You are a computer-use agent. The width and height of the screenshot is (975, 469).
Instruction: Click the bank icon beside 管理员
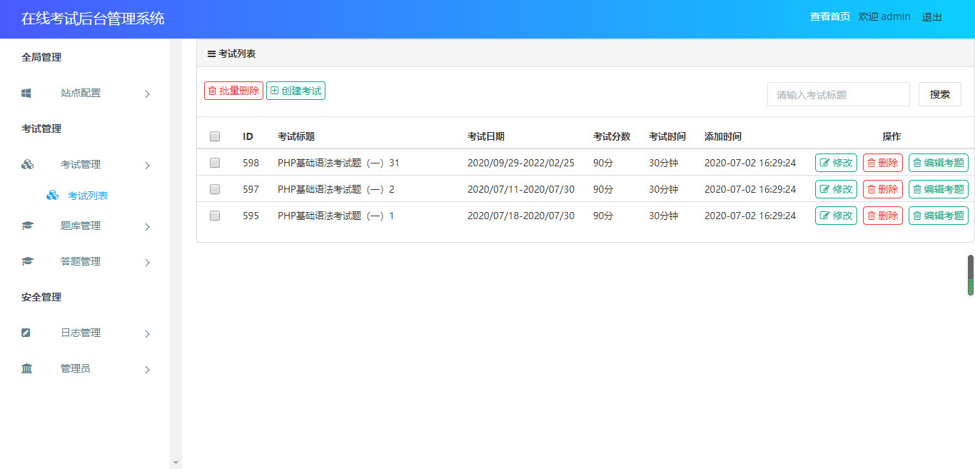[27, 368]
